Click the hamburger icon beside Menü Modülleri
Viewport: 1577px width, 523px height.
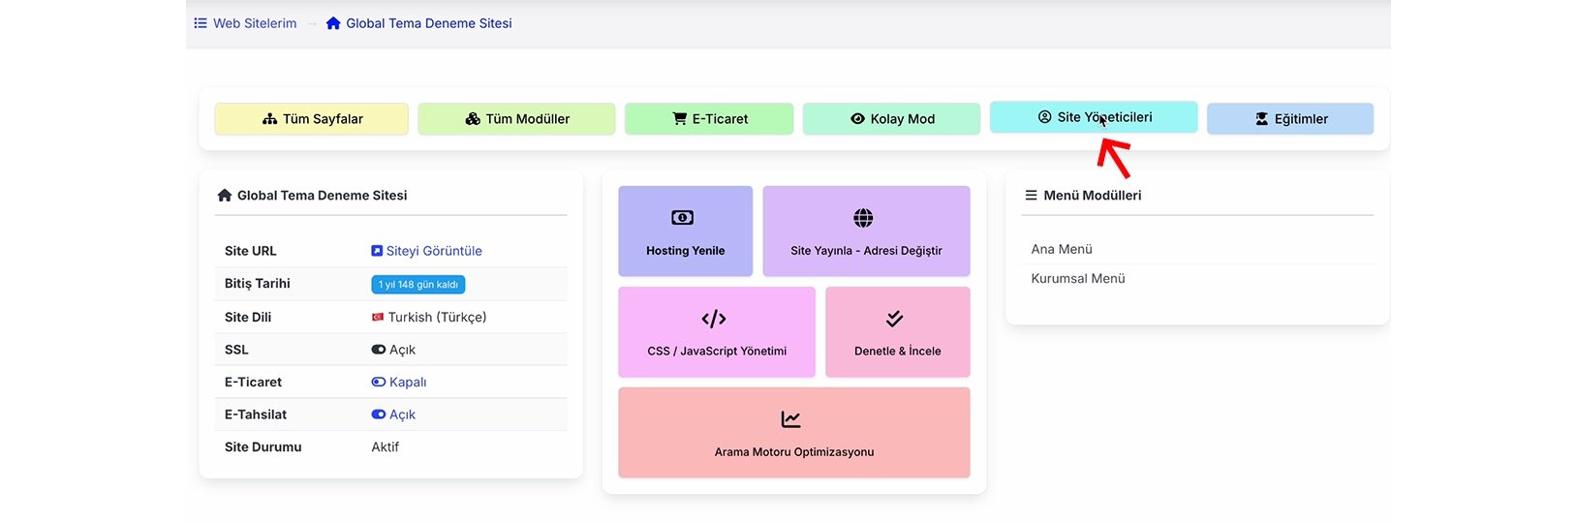pyautogui.click(x=1031, y=196)
